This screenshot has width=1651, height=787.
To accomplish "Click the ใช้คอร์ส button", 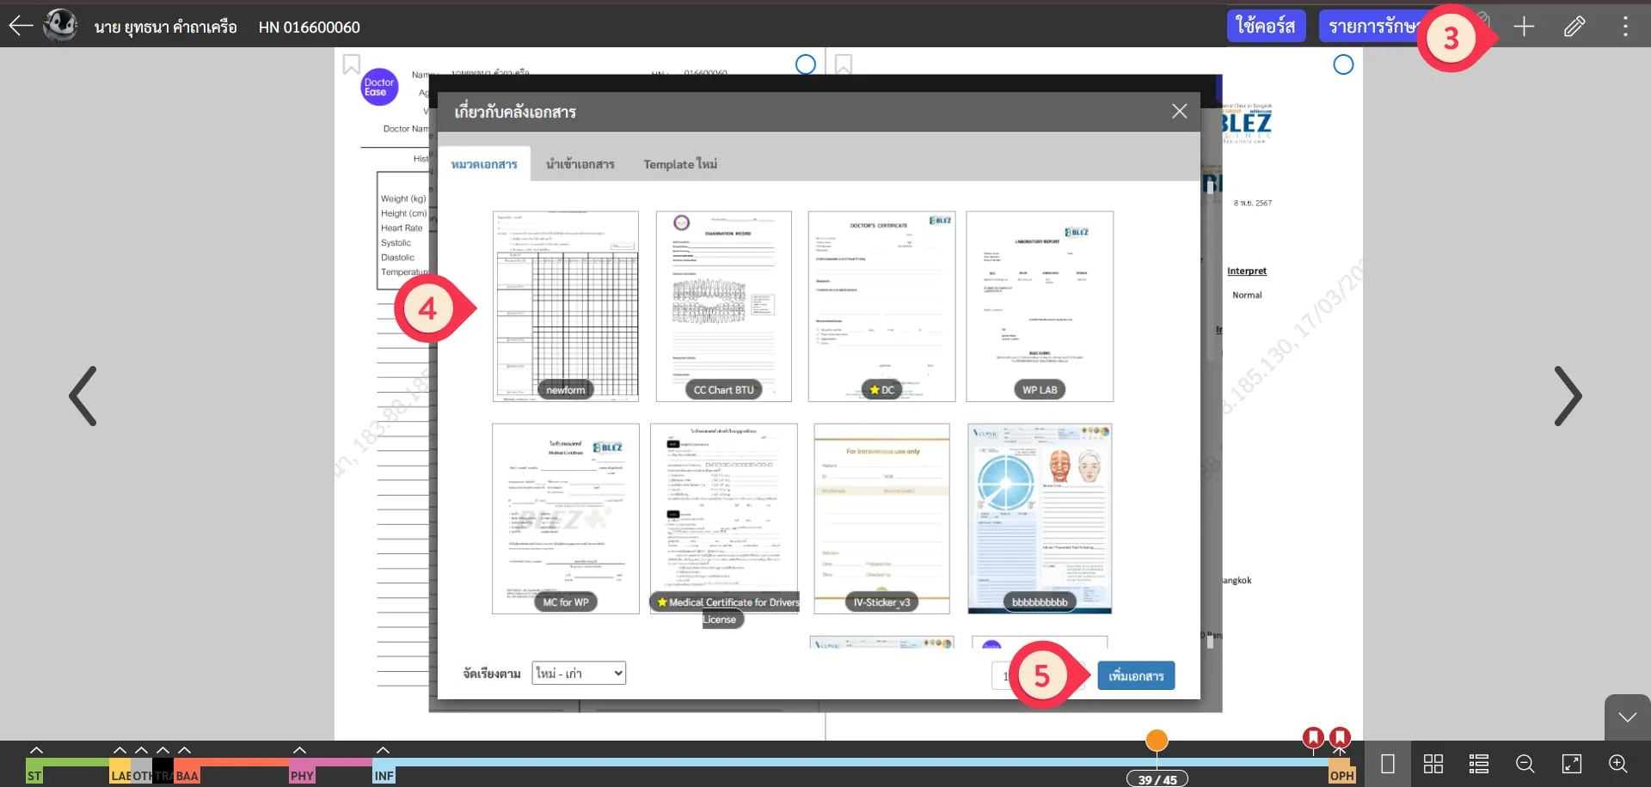I will tap(1266, 27).
